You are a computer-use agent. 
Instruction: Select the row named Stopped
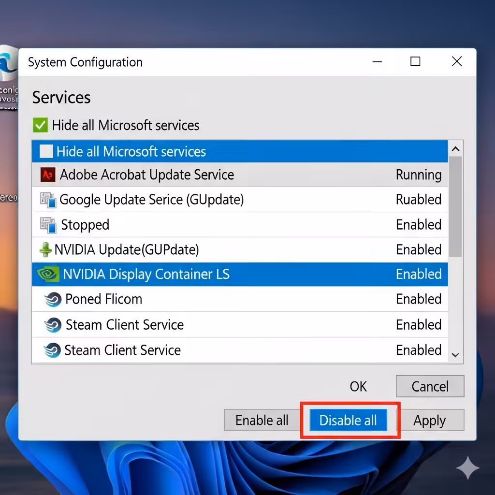(240, 225)
